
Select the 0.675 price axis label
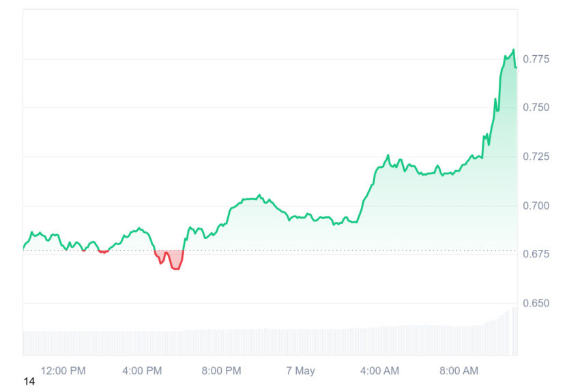click(x=536, y=254)
